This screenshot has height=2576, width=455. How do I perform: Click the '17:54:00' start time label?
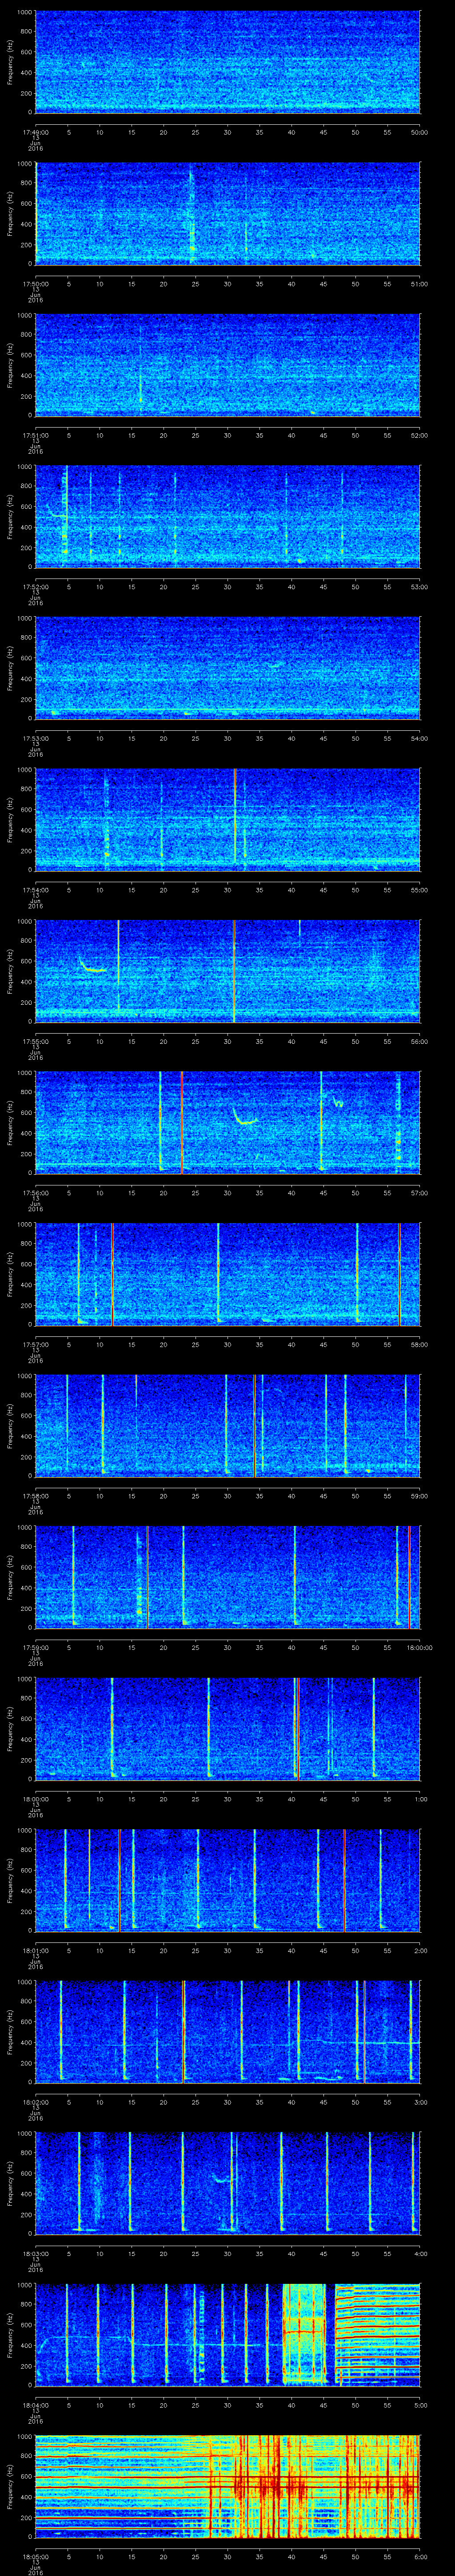coord(35,890)
